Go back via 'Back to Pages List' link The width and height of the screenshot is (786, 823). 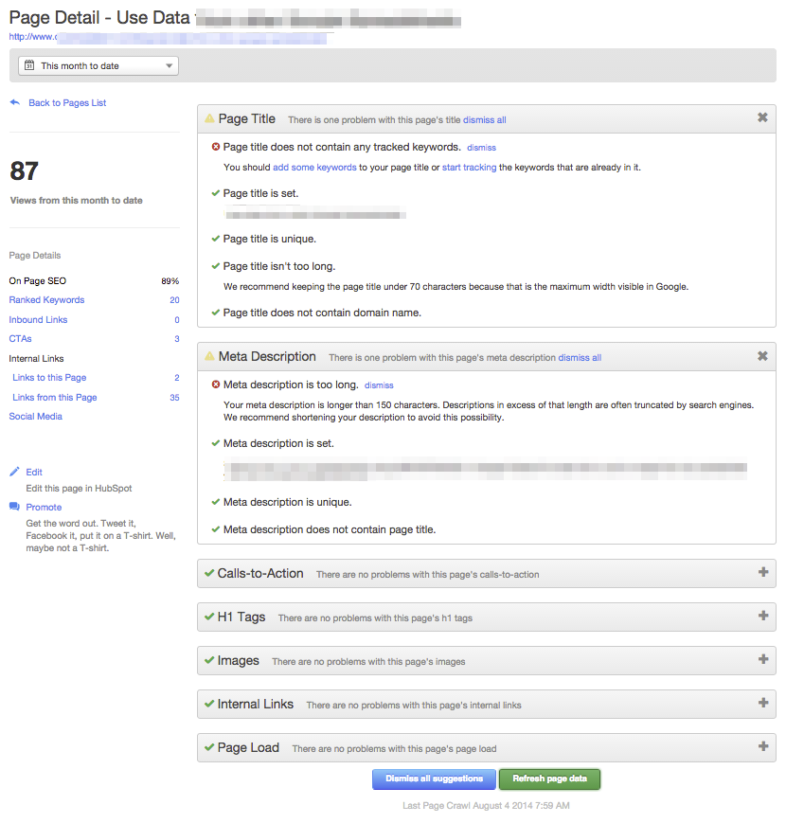tap(67, 103)
